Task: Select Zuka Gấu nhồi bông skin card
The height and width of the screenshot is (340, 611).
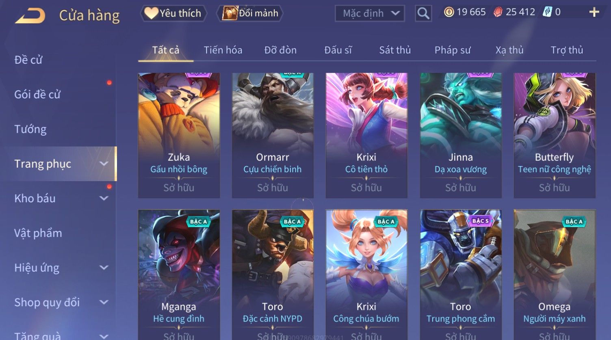Action: (179, 135)
